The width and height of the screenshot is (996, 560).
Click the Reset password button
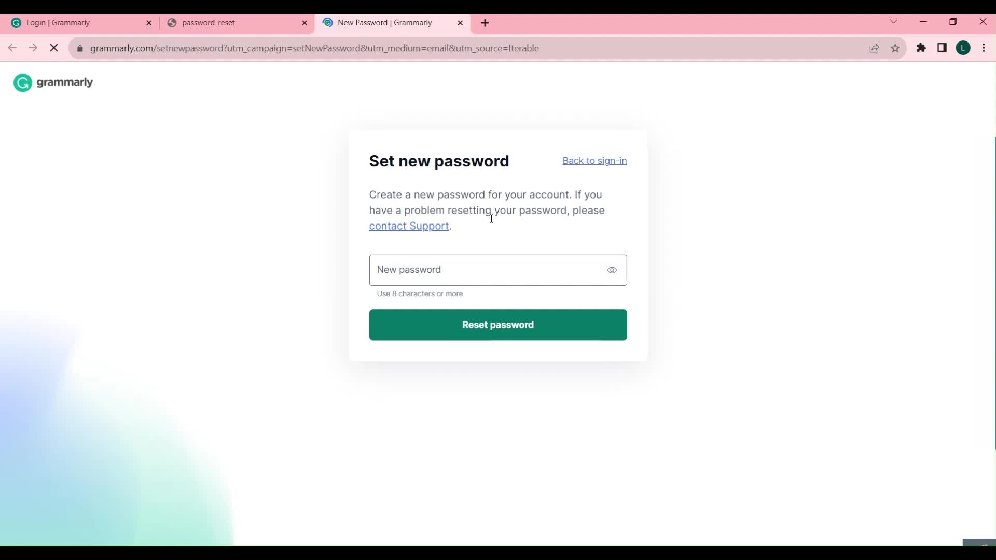[498, 324]
